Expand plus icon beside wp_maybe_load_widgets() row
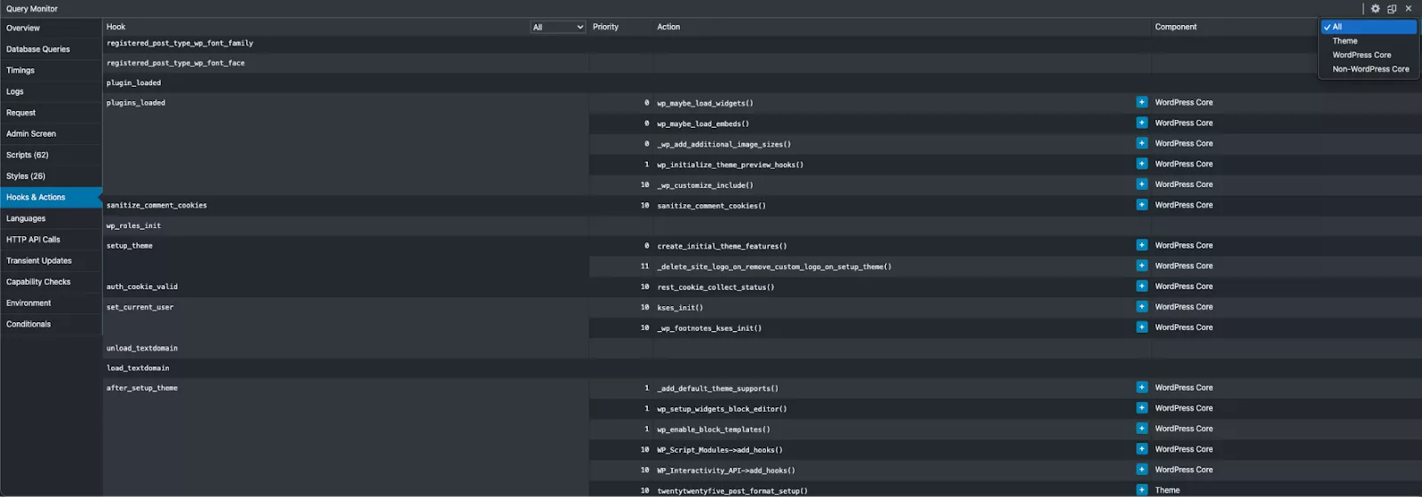This screenshot has height=497, width=1422. [1142, 102]
